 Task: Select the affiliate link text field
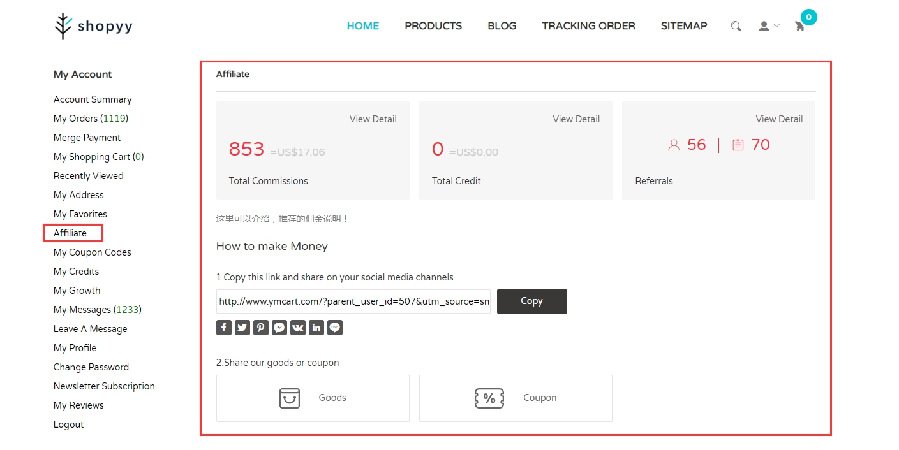coord(353,301)
